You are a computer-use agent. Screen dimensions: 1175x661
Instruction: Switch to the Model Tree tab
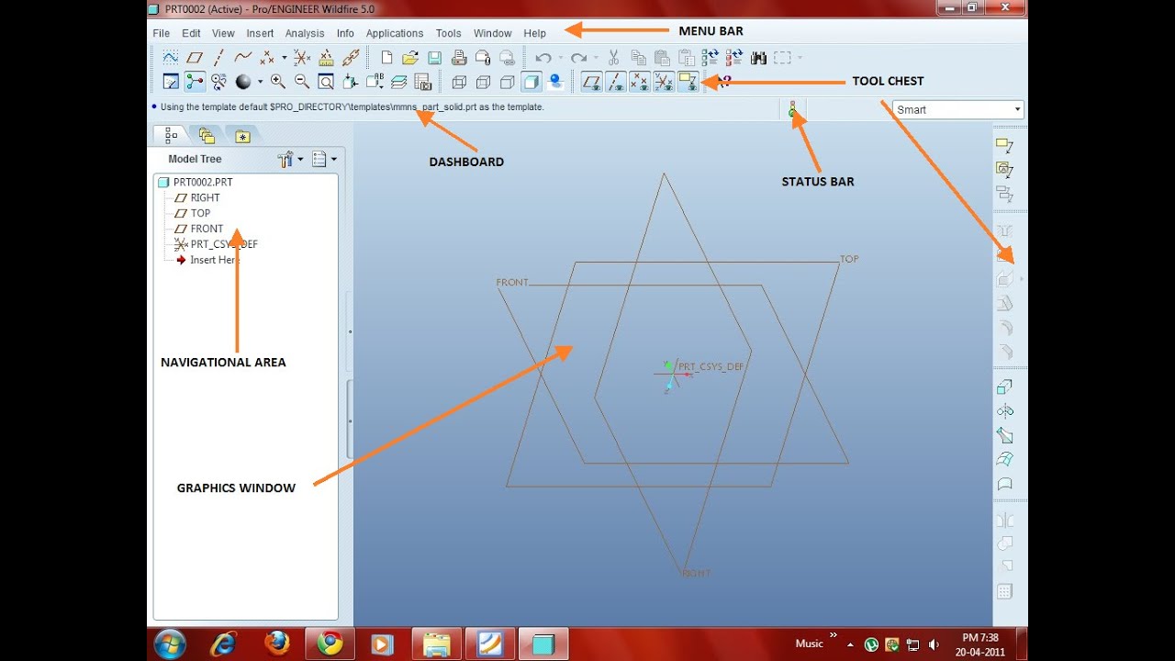pos(171,136)
